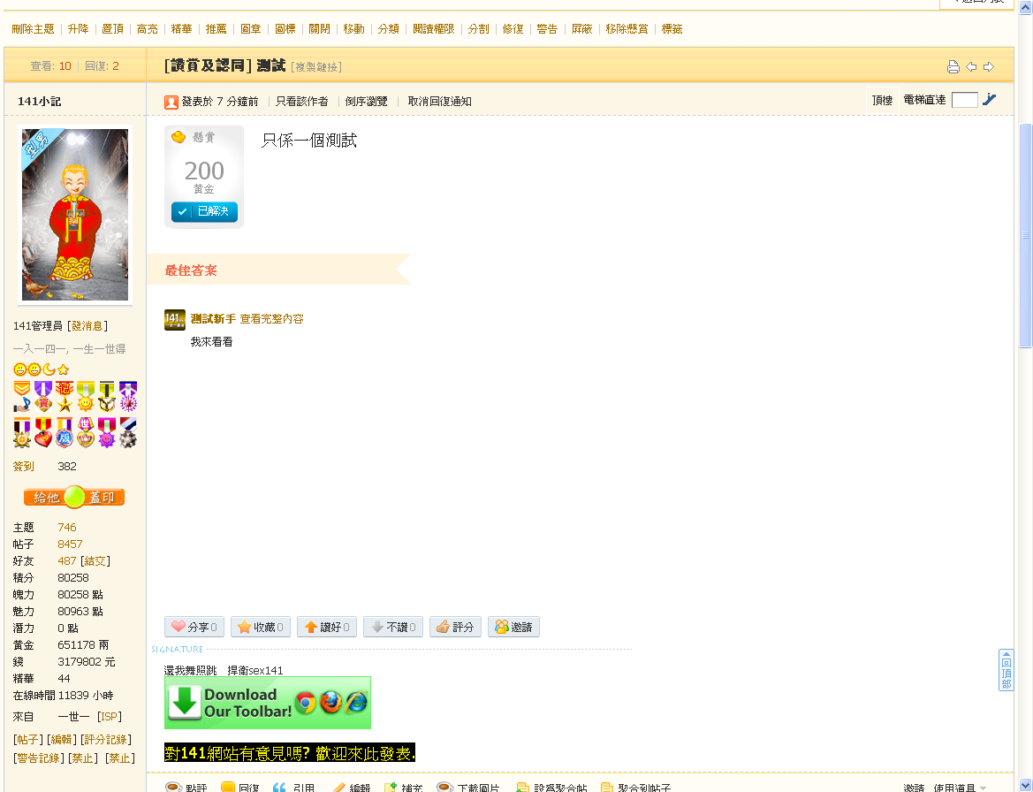This screenshot has height=792, width=1033.
Task: Go to next thread via right arrow icon
Action: tap(989, 65)
